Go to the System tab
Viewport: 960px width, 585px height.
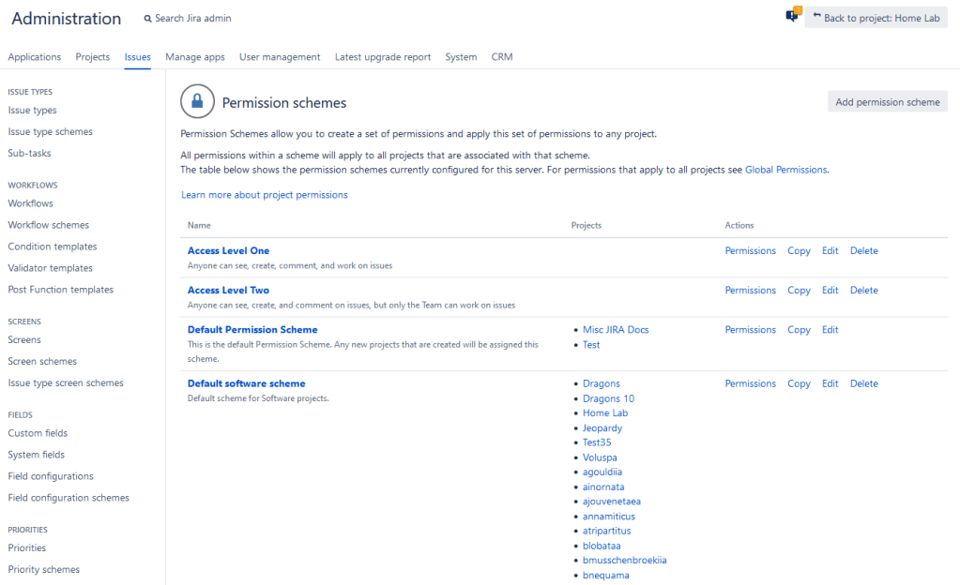point(461,57)
